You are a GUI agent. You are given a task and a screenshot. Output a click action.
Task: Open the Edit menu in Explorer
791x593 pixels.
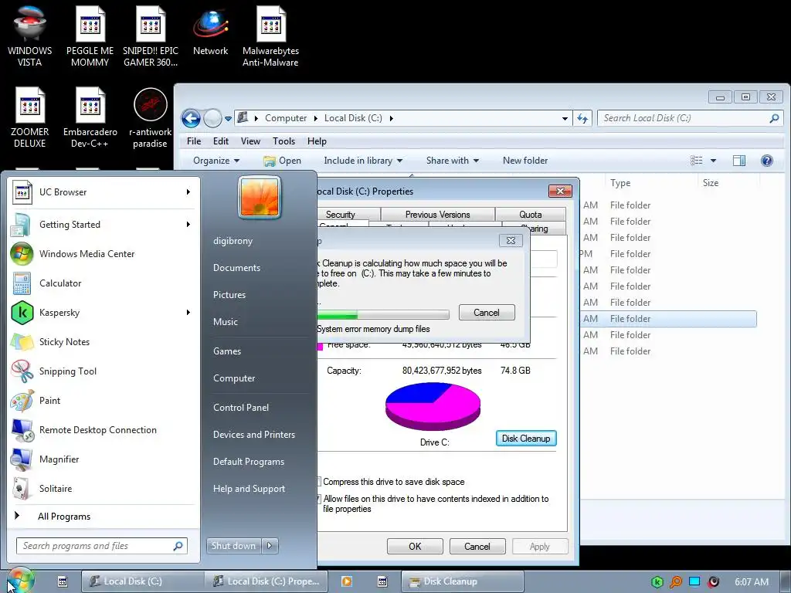(x=220, y=141)
